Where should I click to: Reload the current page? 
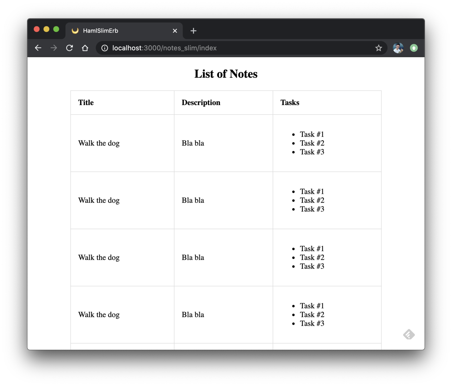click(69, 48)
